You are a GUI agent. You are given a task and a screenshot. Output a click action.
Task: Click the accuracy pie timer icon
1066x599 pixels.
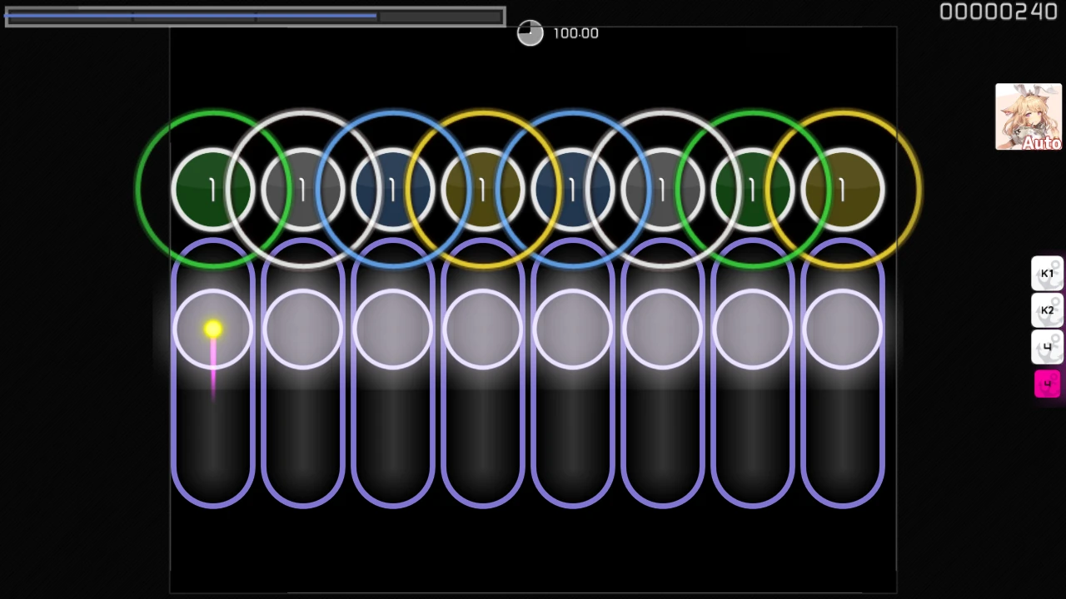pos(530,33)
